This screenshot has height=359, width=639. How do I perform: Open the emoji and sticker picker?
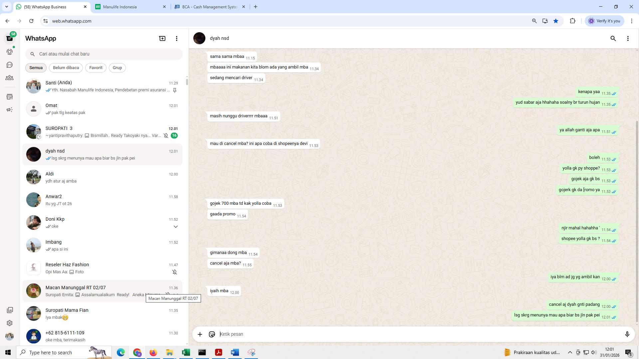pos(212,334)
